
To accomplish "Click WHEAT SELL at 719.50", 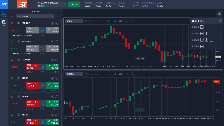I will coord(32,104).
